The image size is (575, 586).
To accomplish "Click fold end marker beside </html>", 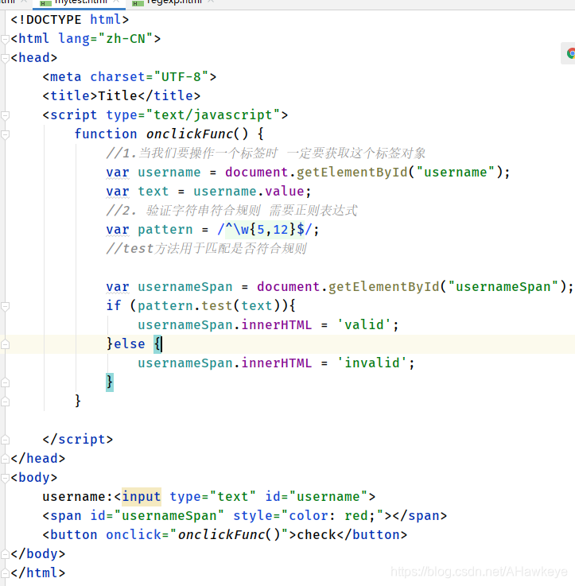I will pyautogui.click(x=5, y=573).
